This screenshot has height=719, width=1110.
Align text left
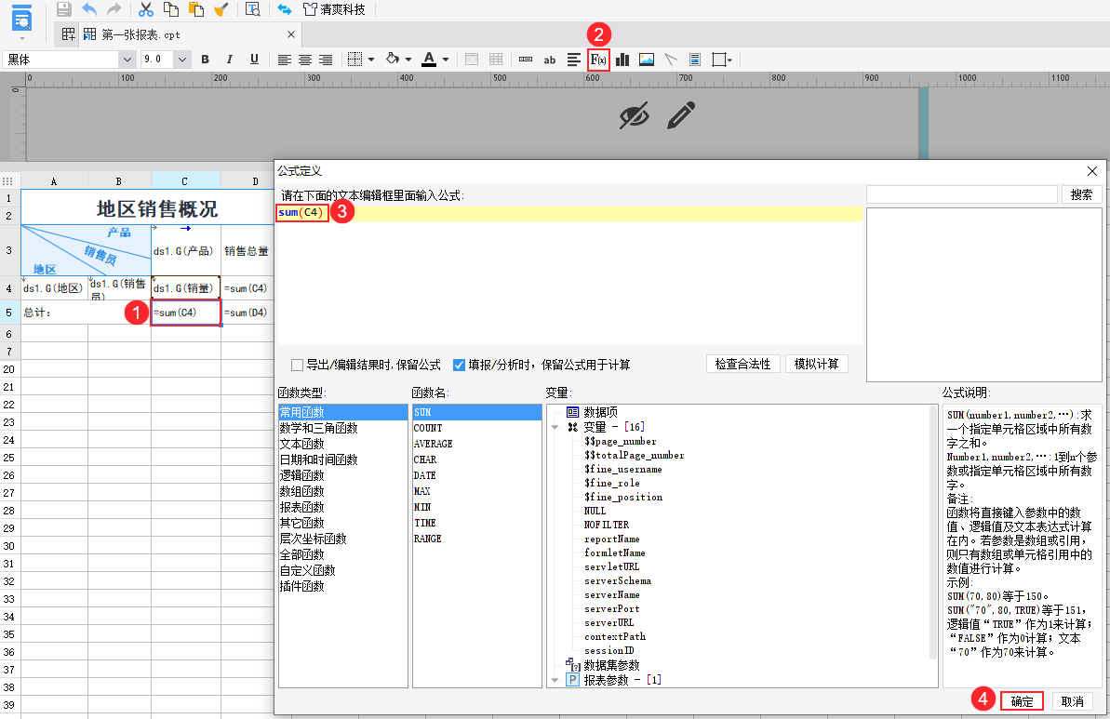coord(285,60)
